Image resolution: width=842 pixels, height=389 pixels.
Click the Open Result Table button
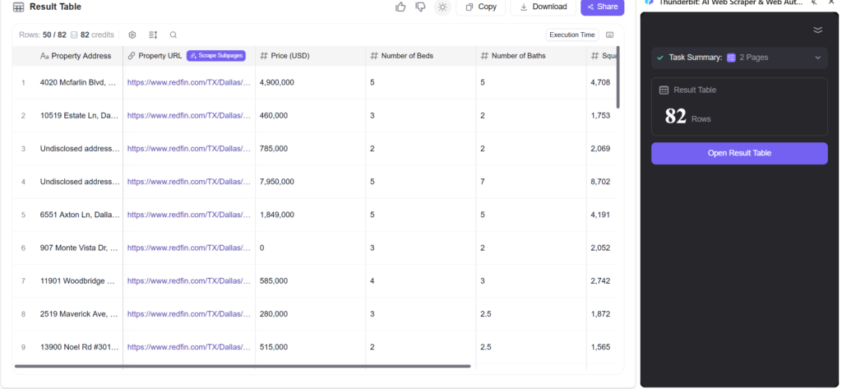click(739, 153)
